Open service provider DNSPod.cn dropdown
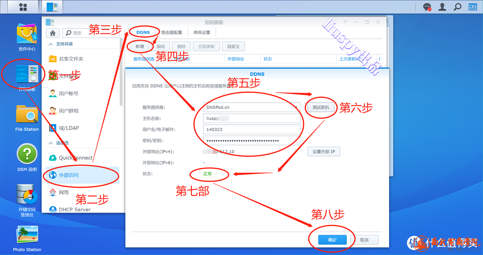Image resolution: width=483 pixels, height=255 pixels. (x=252, y=107)
